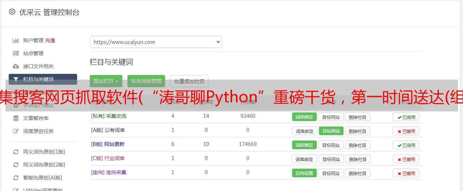
Task: Click the value 10 in the 网站更新 row
Action: [x=206, y=144]
